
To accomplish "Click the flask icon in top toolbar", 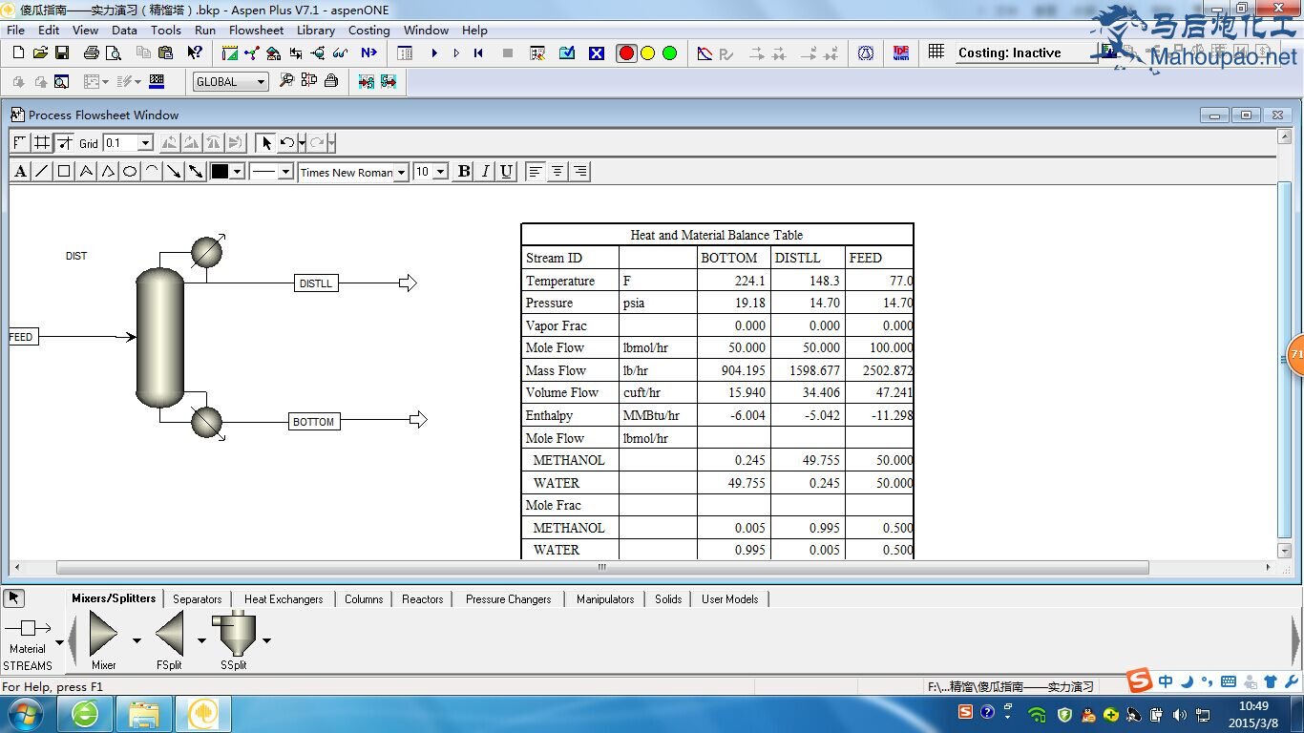I will pyautogui.click(x=866, y=52).
